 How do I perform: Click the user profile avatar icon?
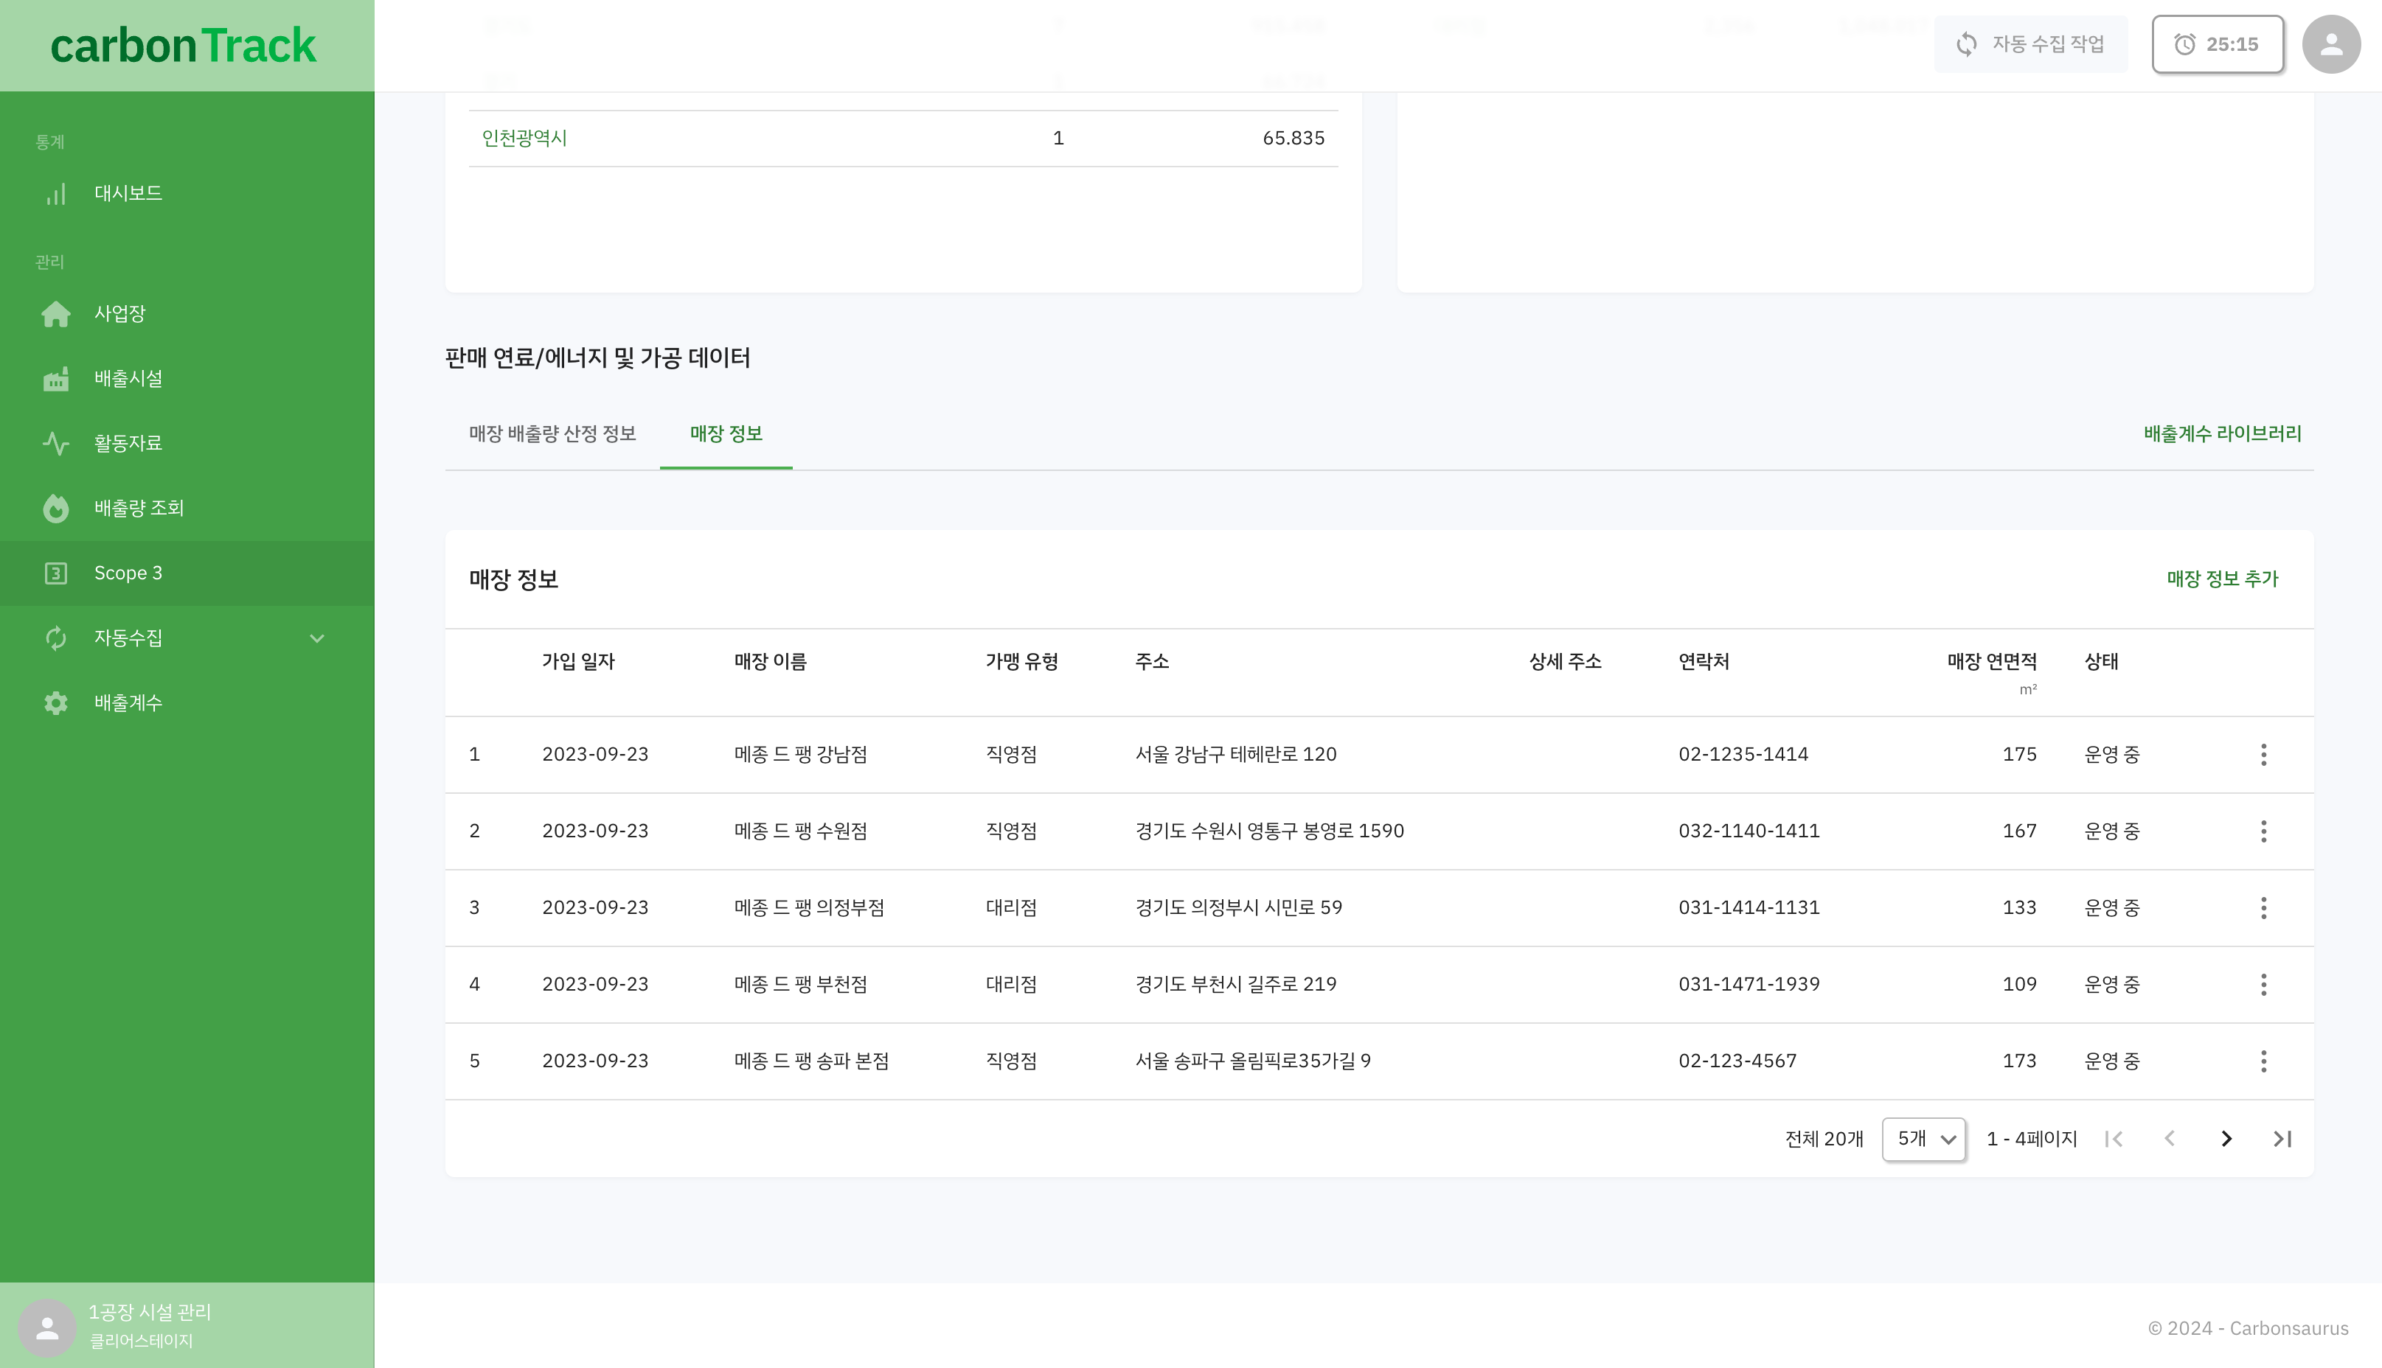pos(2331,44)
